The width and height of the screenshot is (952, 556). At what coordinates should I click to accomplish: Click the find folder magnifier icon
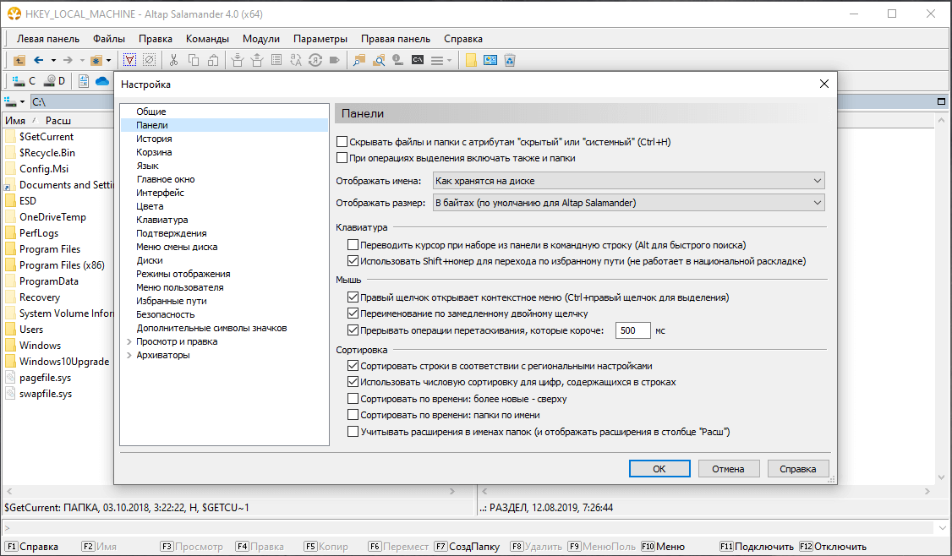359,60
